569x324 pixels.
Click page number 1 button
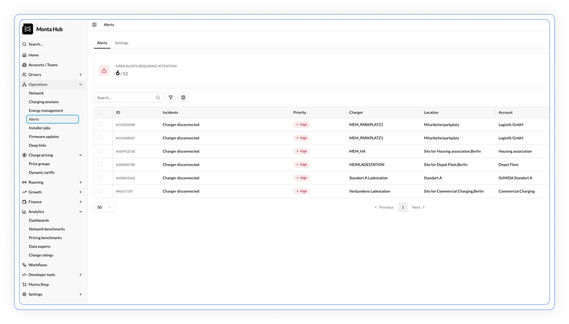pyautogui.click(x=403, y=207)
